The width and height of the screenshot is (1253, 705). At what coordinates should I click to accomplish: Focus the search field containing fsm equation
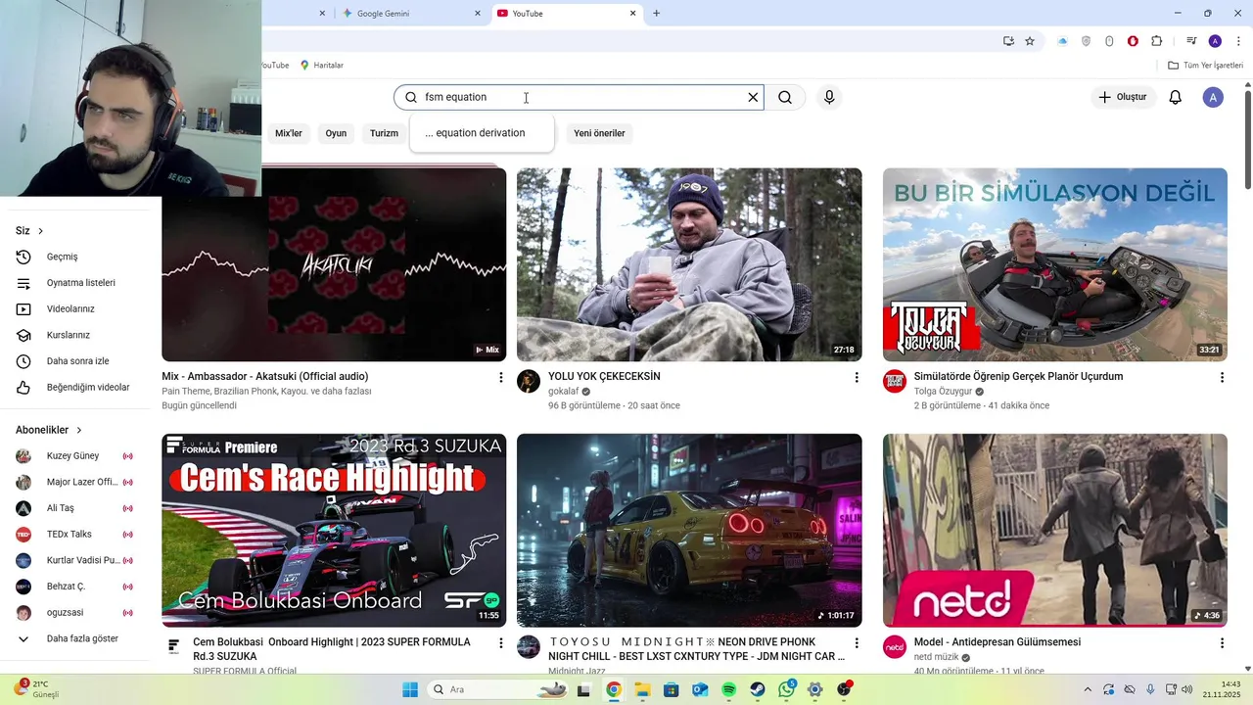tap(580, 97)
